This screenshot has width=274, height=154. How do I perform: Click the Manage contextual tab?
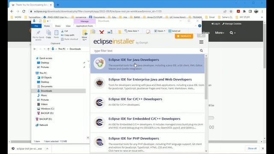[85, 21]
